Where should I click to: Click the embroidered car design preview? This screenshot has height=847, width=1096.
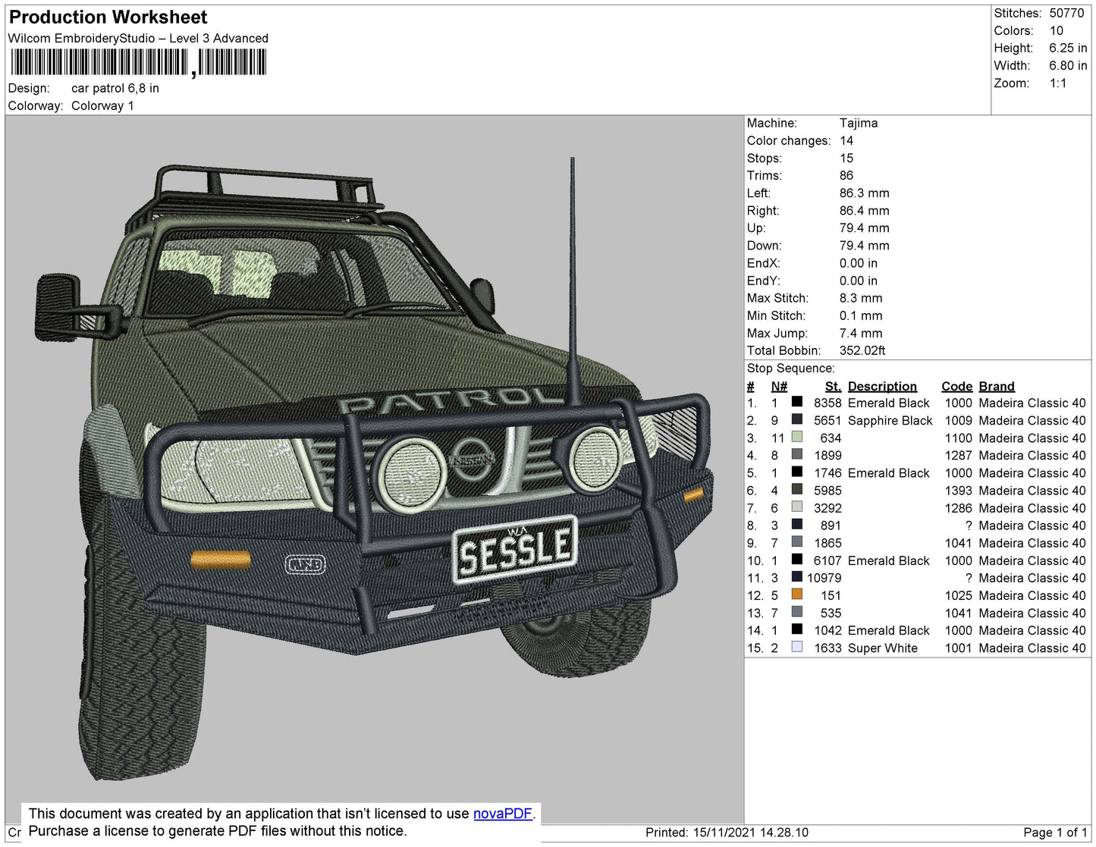pyautogui.click(x=375, y=470)
